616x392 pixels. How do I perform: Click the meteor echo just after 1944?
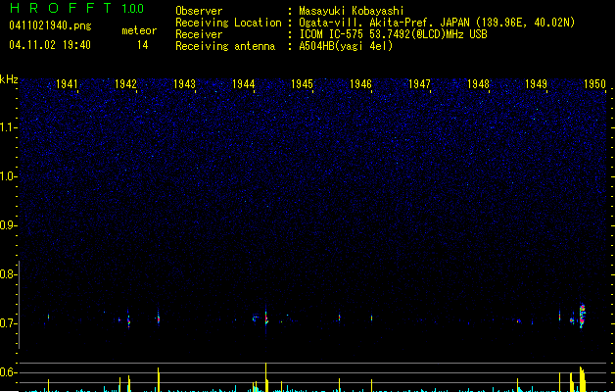(266, 318)
